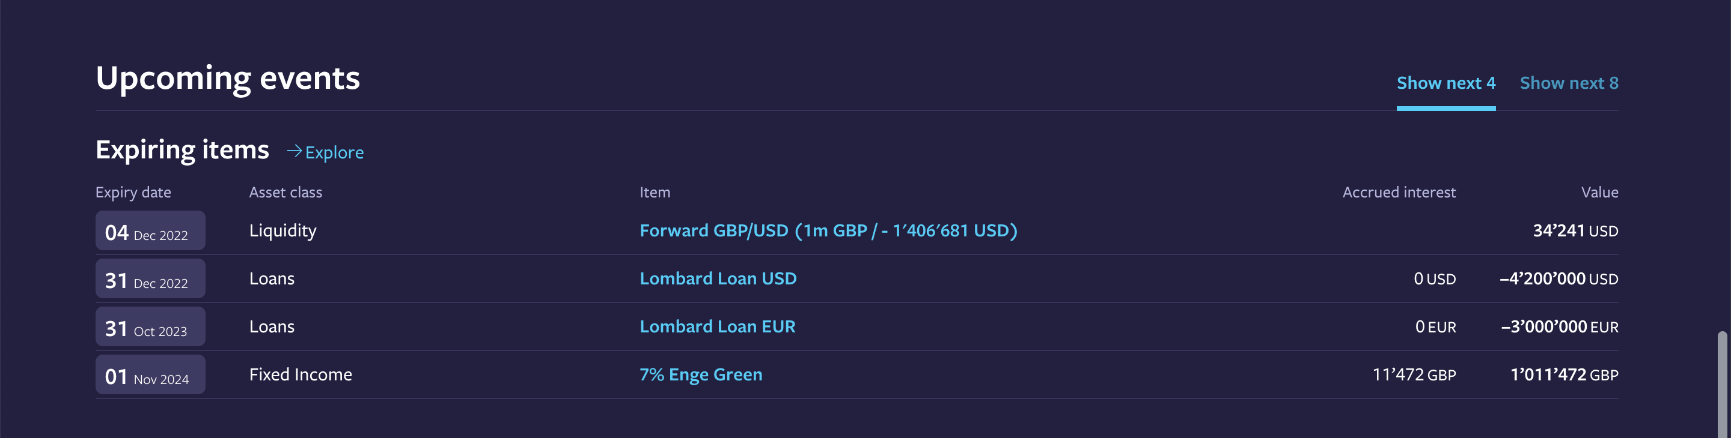This screenshot has height=438, width=1731.
Task: Click the Expiry date column header
Action: pos(133,193)
